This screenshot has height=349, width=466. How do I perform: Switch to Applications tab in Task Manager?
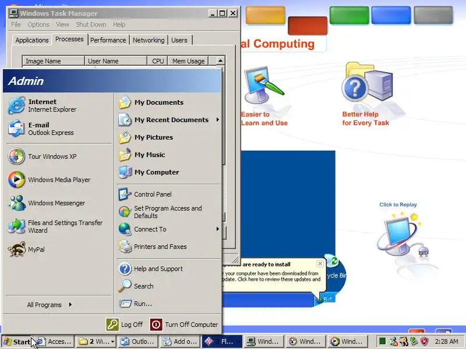[x=32, y=40]
